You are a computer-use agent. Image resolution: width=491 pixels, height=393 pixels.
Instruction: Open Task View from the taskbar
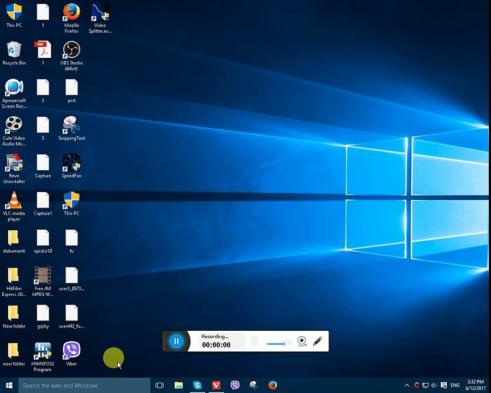click(x=160, y=385)
